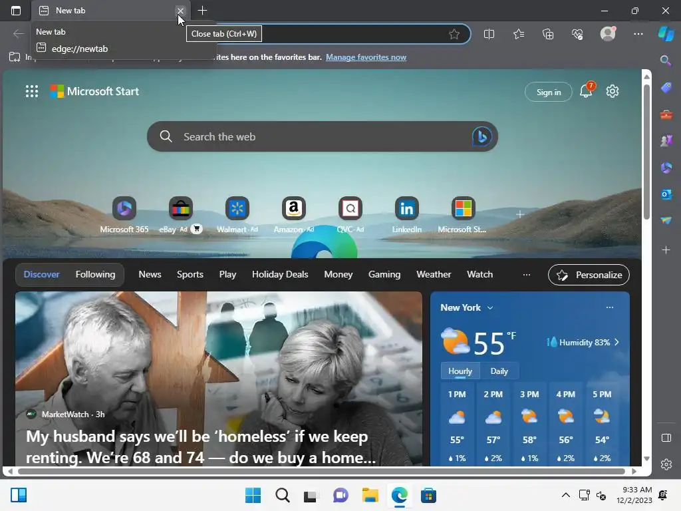The height and width of the screenshot is (511, 681).
Task: Select the Discover feed tab
Action: 42,274
